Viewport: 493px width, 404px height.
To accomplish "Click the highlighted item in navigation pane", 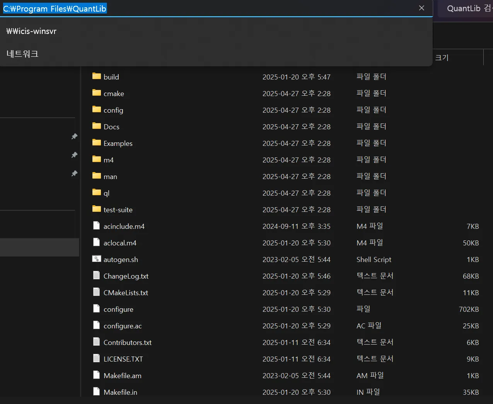I will 39,247.
